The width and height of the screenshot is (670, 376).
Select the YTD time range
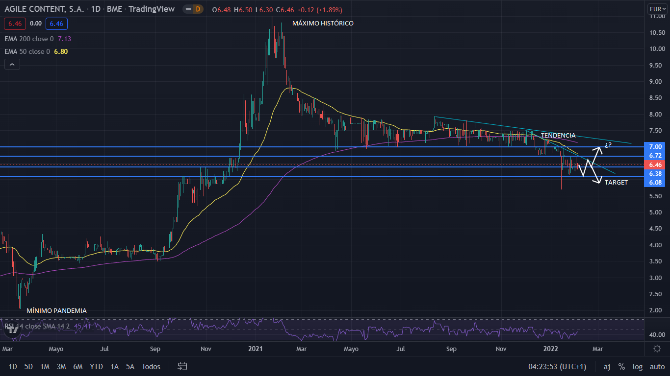pos(97,367)
